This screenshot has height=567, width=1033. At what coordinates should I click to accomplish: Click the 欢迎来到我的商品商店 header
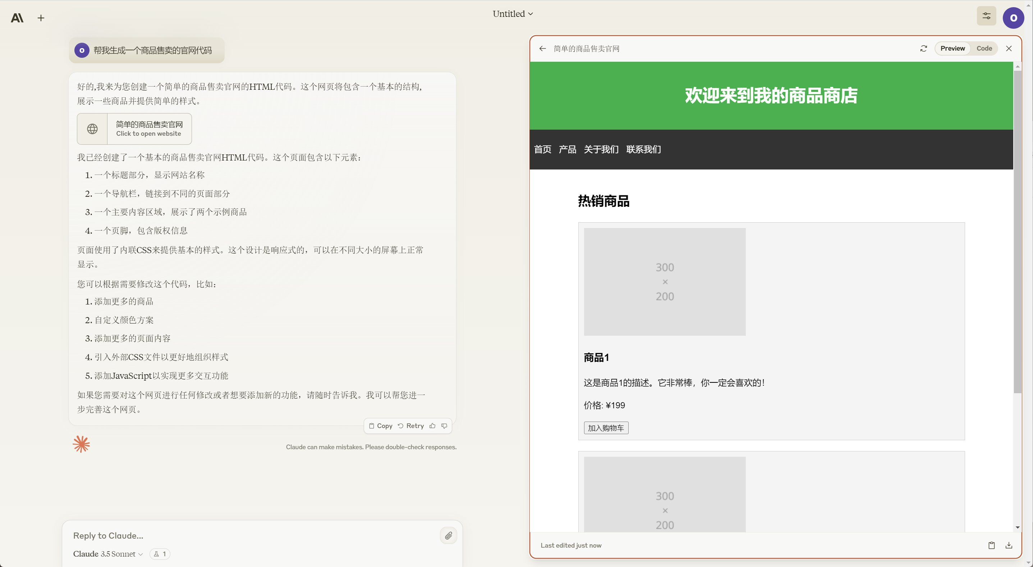(x=771, y=96)
